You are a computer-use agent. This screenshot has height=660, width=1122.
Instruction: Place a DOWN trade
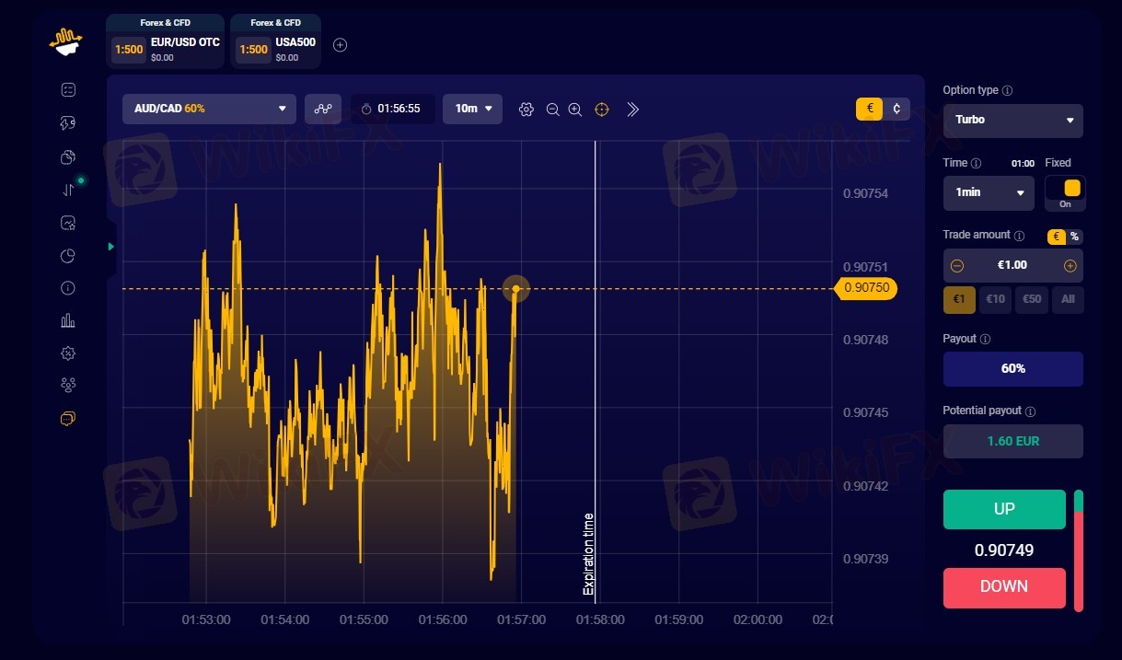(1004, 587)
